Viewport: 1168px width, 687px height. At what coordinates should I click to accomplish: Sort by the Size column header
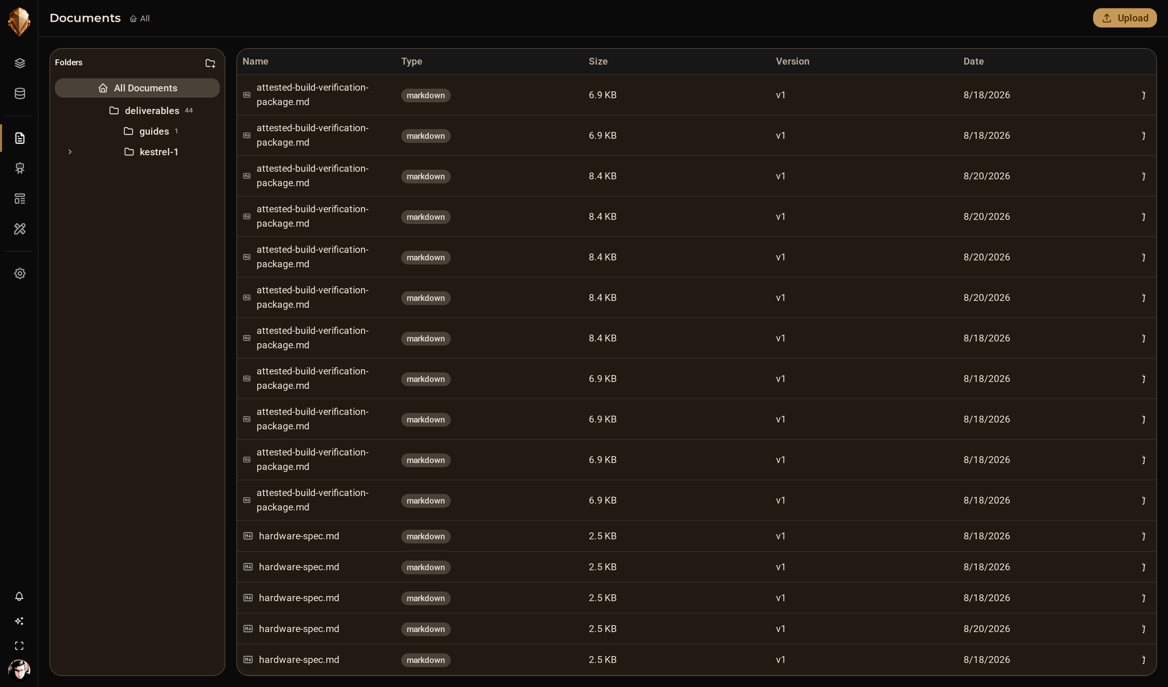pos(598,61)
